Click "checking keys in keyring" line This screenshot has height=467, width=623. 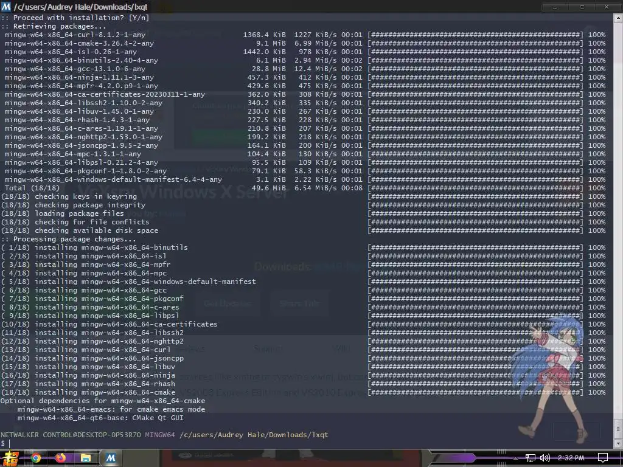303,196
